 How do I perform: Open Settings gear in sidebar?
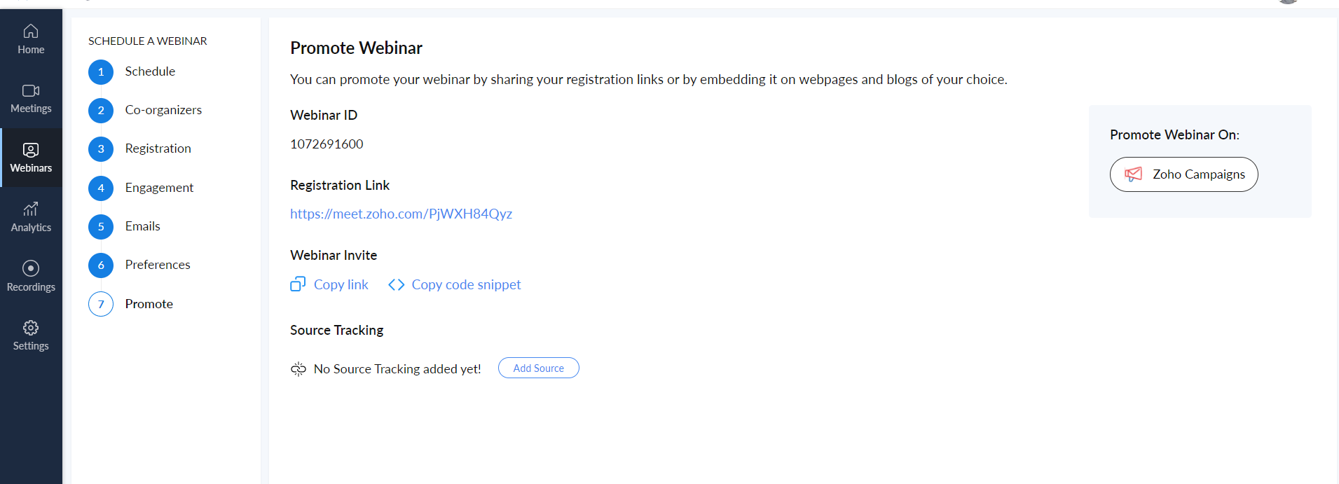click(x=31, y=328)
